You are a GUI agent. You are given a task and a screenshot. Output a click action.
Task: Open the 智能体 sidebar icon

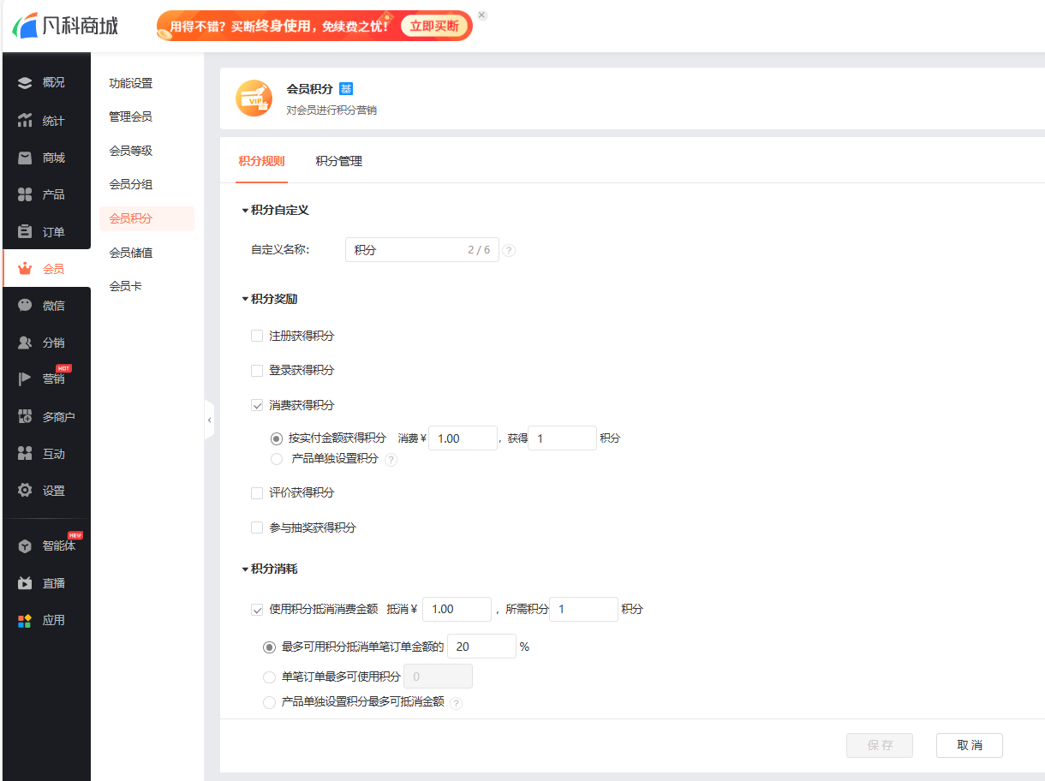coord(46,546)
